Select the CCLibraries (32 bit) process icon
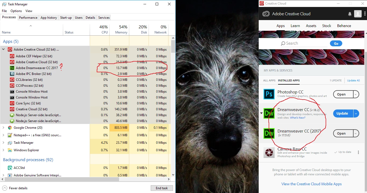Viewport: 367px width, 193px height. pyautogui.click(x=12, y=80)
